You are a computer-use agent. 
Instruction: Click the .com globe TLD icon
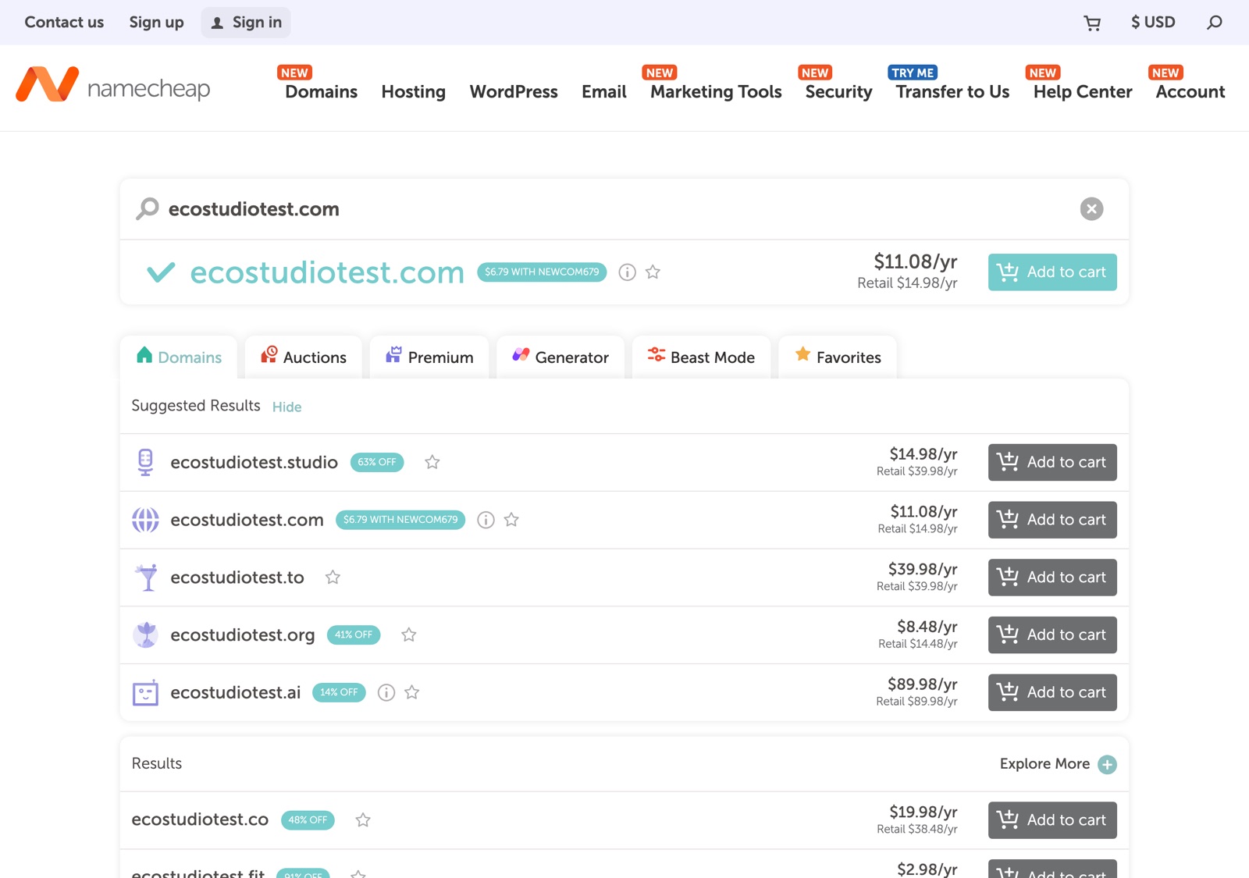(145, 520)
